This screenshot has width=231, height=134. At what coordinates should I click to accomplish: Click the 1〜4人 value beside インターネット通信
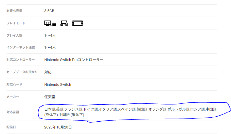50,47
